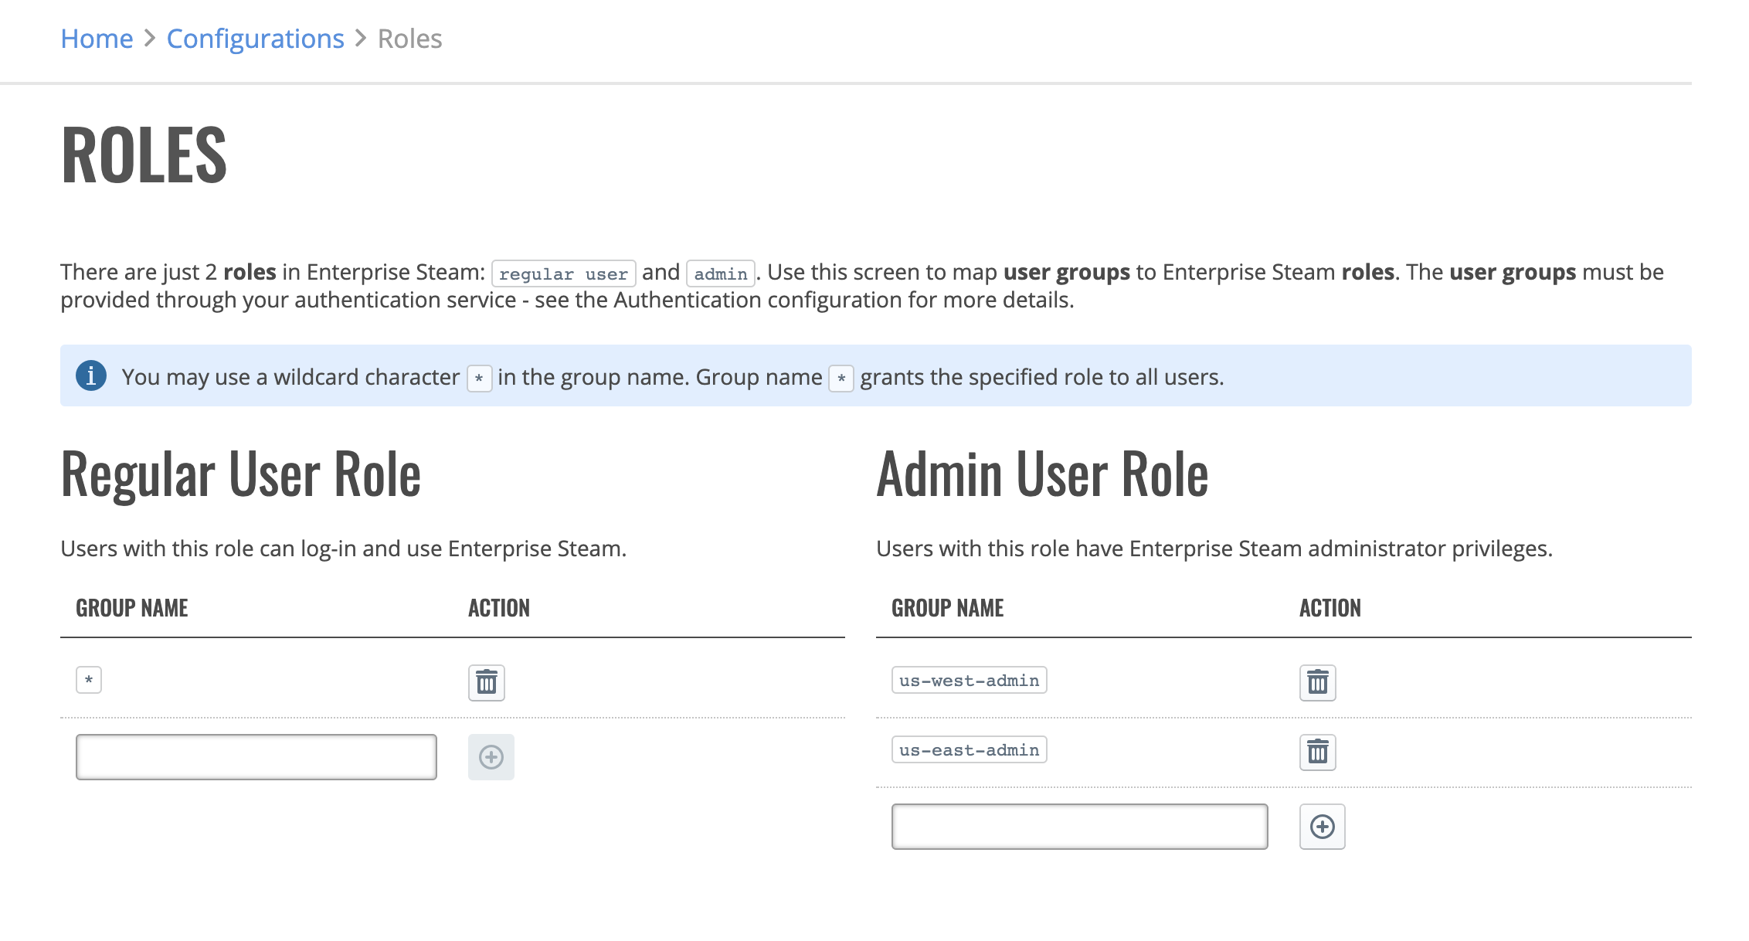Click the Roles breadcrumb text
The width and height of the screenshot is (1749, 941).
[x=410, y=39]
